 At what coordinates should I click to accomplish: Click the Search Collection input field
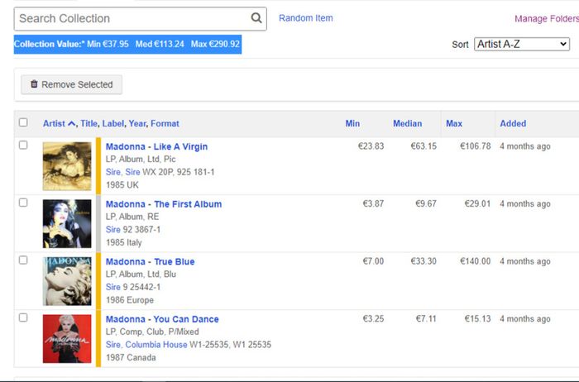141,19
